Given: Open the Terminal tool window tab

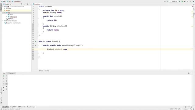Looking at the screenshot, I should [22, 107].
